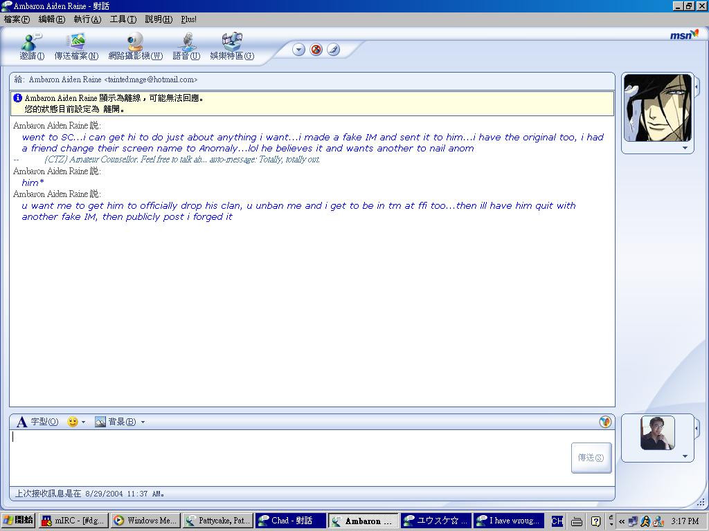709x531 pixels.
Task: Click the message typing input box
Action: (289, 458)
